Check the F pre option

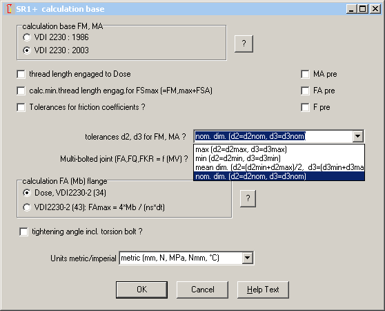(305, 107)
